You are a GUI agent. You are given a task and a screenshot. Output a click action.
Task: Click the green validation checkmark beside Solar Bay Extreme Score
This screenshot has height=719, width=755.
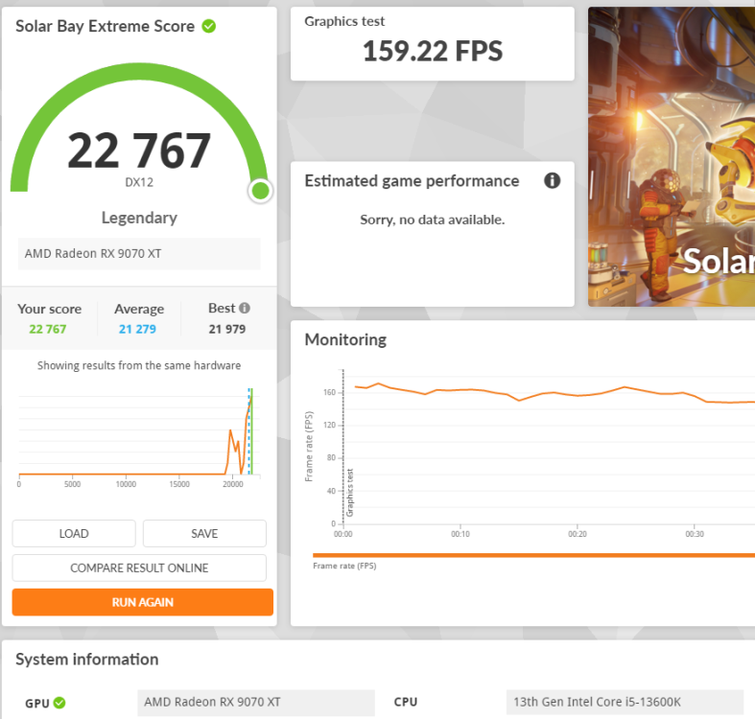pos(208,26)
